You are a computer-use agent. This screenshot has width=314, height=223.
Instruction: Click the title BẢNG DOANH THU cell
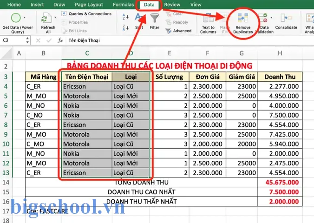click(159, 66)
